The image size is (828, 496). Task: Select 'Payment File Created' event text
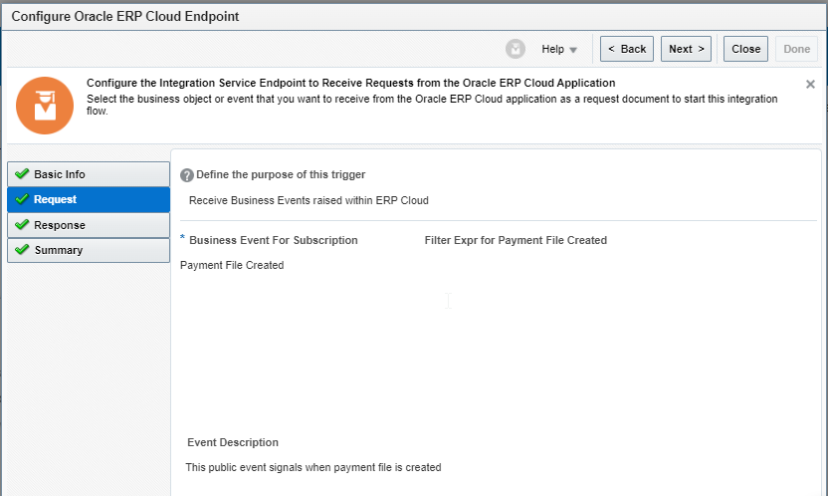coord(232,265)
